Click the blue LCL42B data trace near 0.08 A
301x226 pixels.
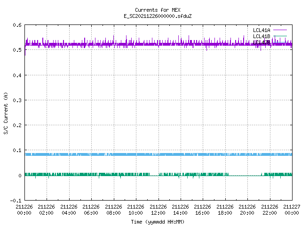click(158, 154)
